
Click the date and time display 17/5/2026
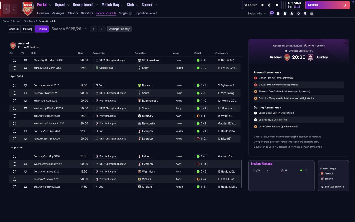click(x=294, y=5)
